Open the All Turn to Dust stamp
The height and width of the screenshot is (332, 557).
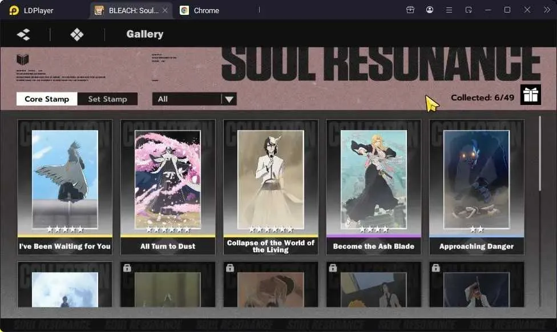168,187
